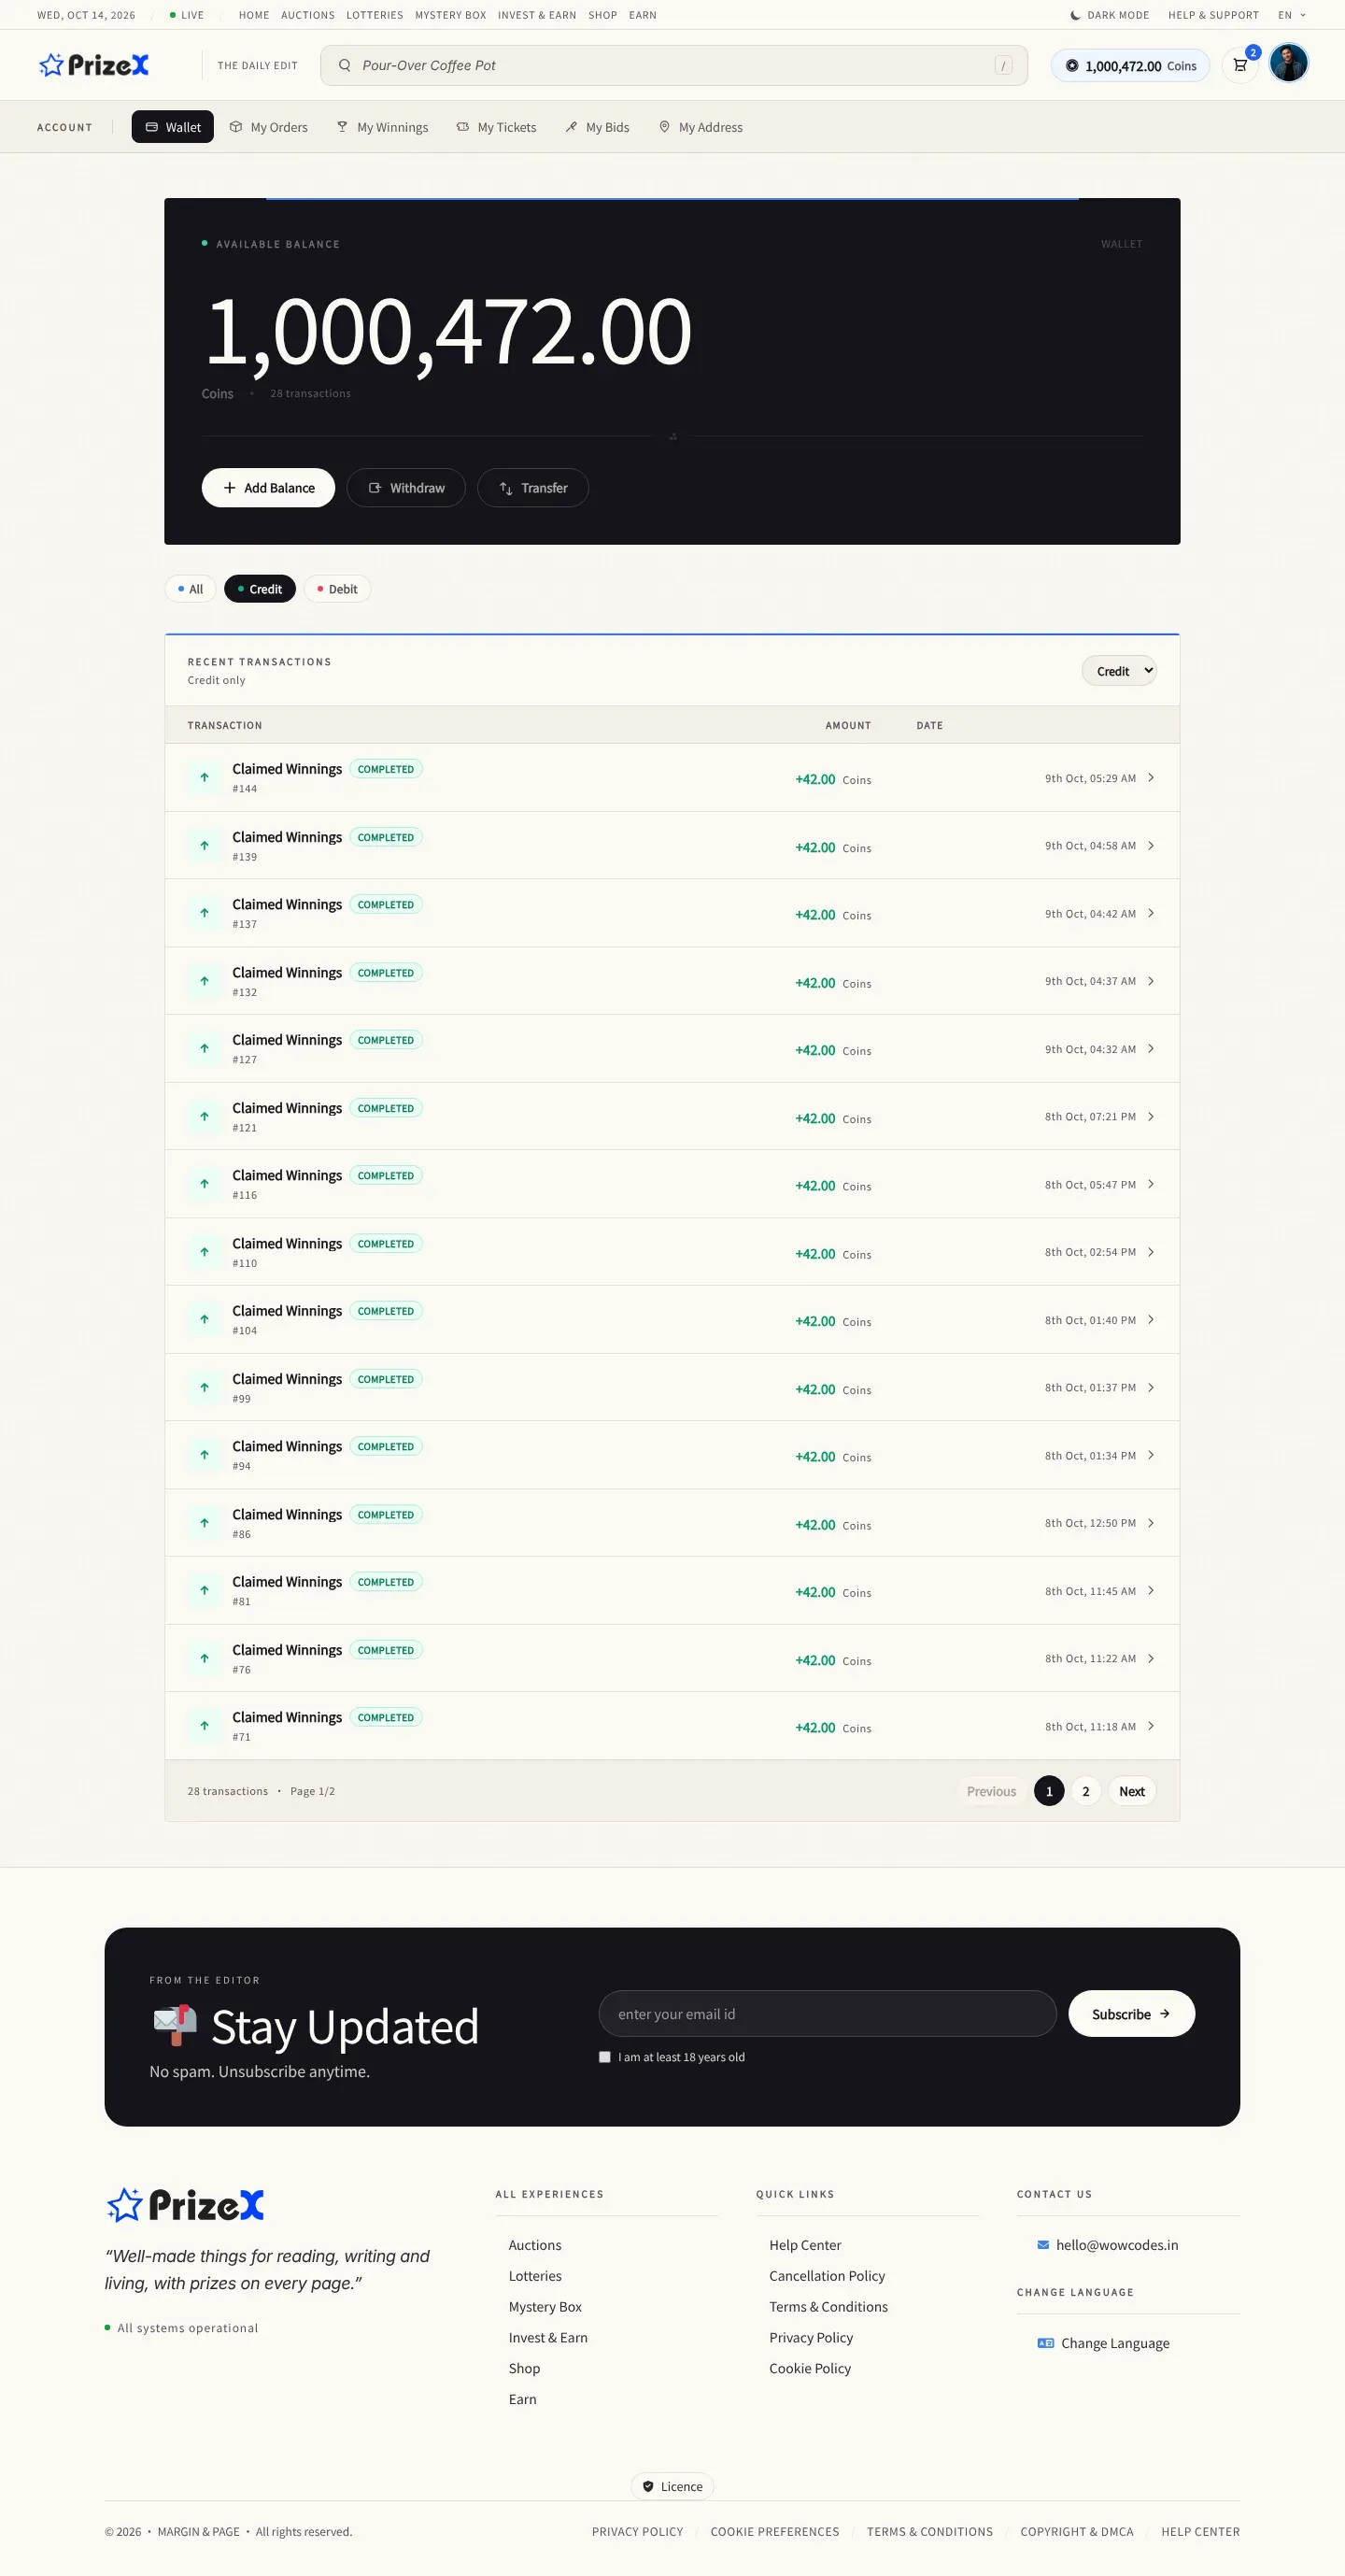Open the Licence badge
1345x2576 pixels.
tap(672, 2486)
